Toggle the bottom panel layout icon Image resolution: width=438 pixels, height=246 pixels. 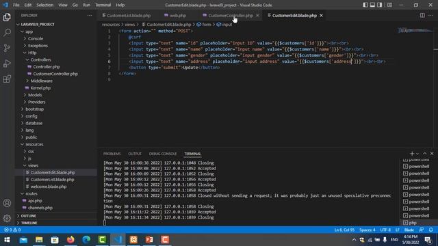click(x=372, y=5)
